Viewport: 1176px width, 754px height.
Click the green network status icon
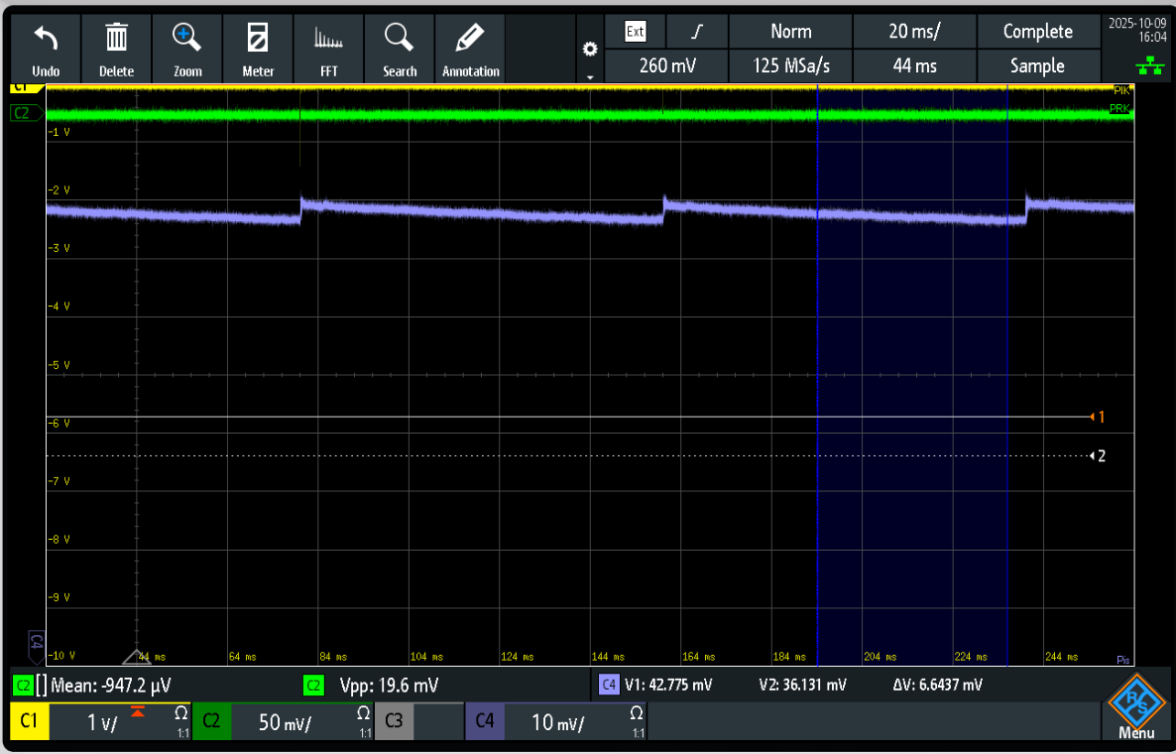pos(1150,65)
